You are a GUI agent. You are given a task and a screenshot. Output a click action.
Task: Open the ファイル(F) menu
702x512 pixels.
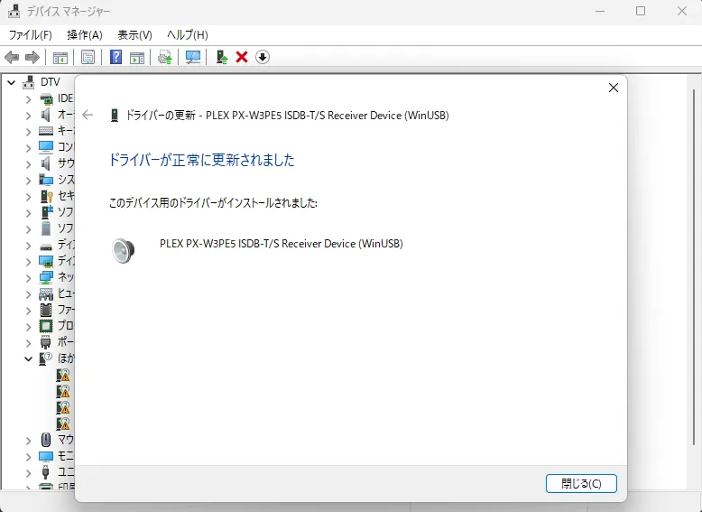(x=30, y=34)
